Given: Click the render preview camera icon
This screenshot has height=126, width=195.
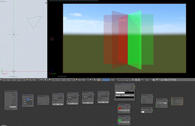Looking at the screenshot, I should (x=157, y=80).
